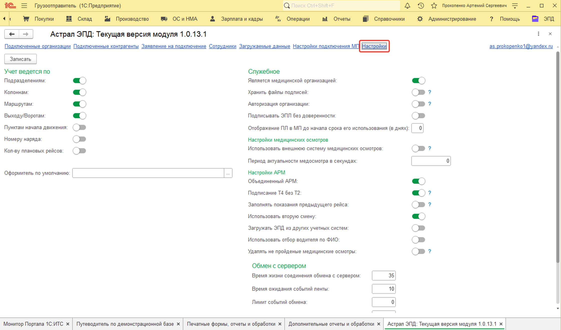Close Печатные формы, отчеты и обработки tab
This screenshot has height=330, width=561.
[x=280, y=324]
